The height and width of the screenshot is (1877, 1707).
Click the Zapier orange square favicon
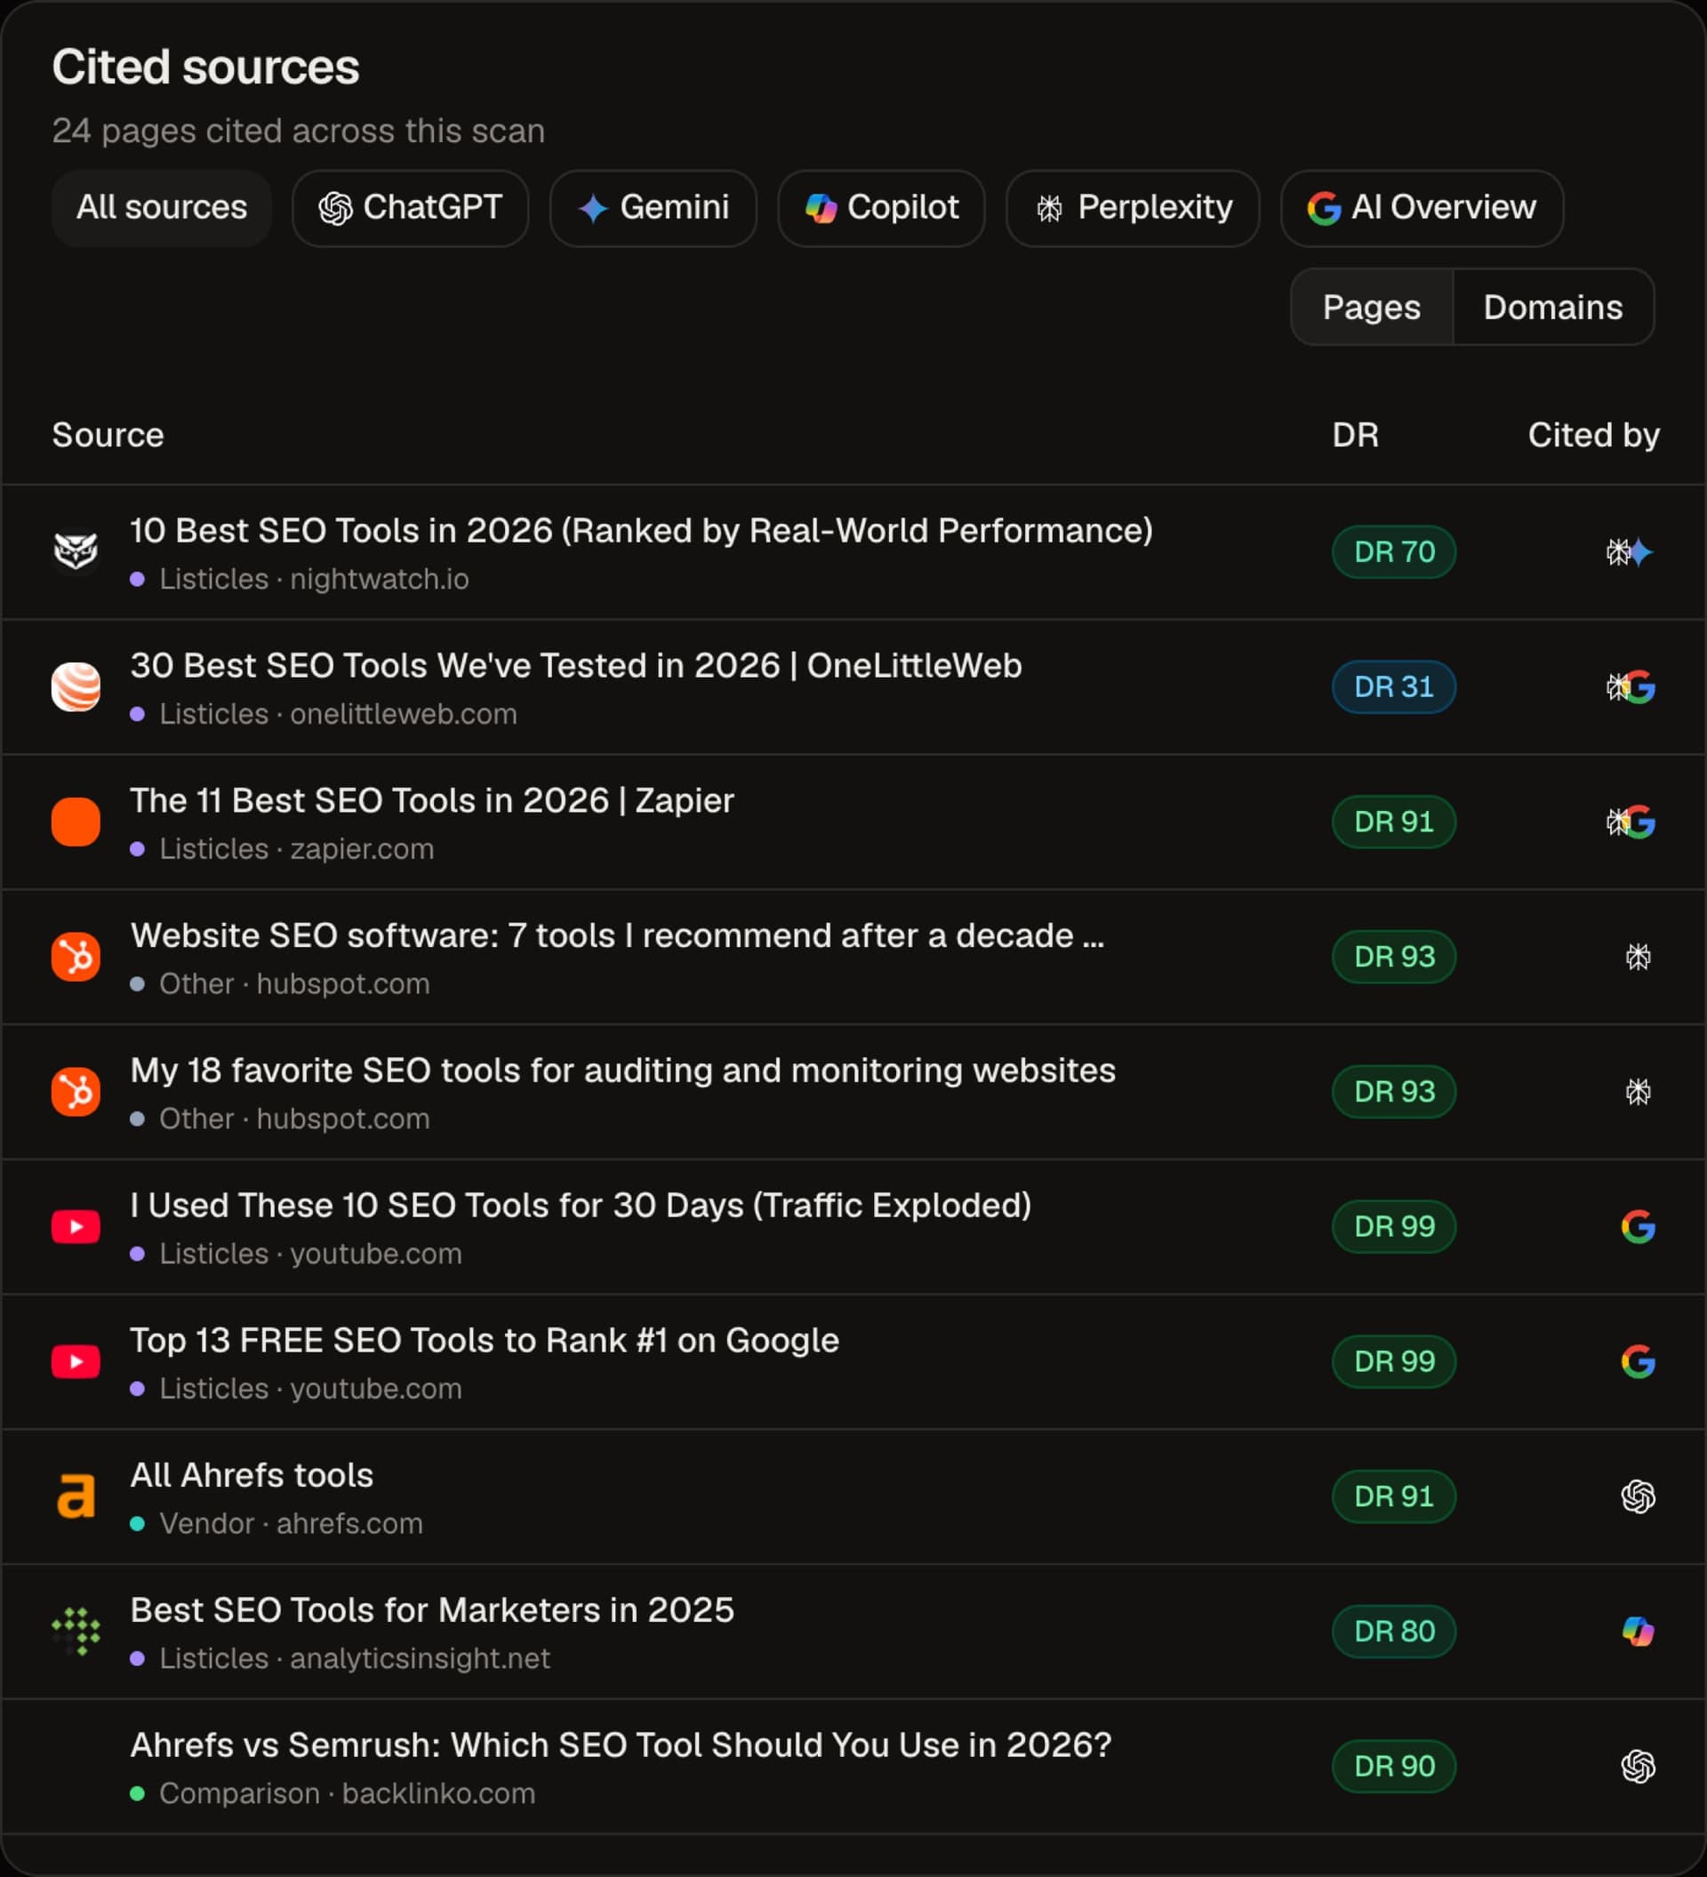[76, 822]
